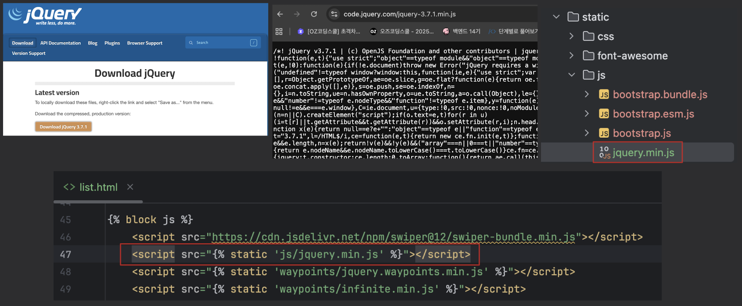The image size is (742, 306).
Task: Click the font-awesome folder icon
Action: pyautogui.click(x=588, y=56)
